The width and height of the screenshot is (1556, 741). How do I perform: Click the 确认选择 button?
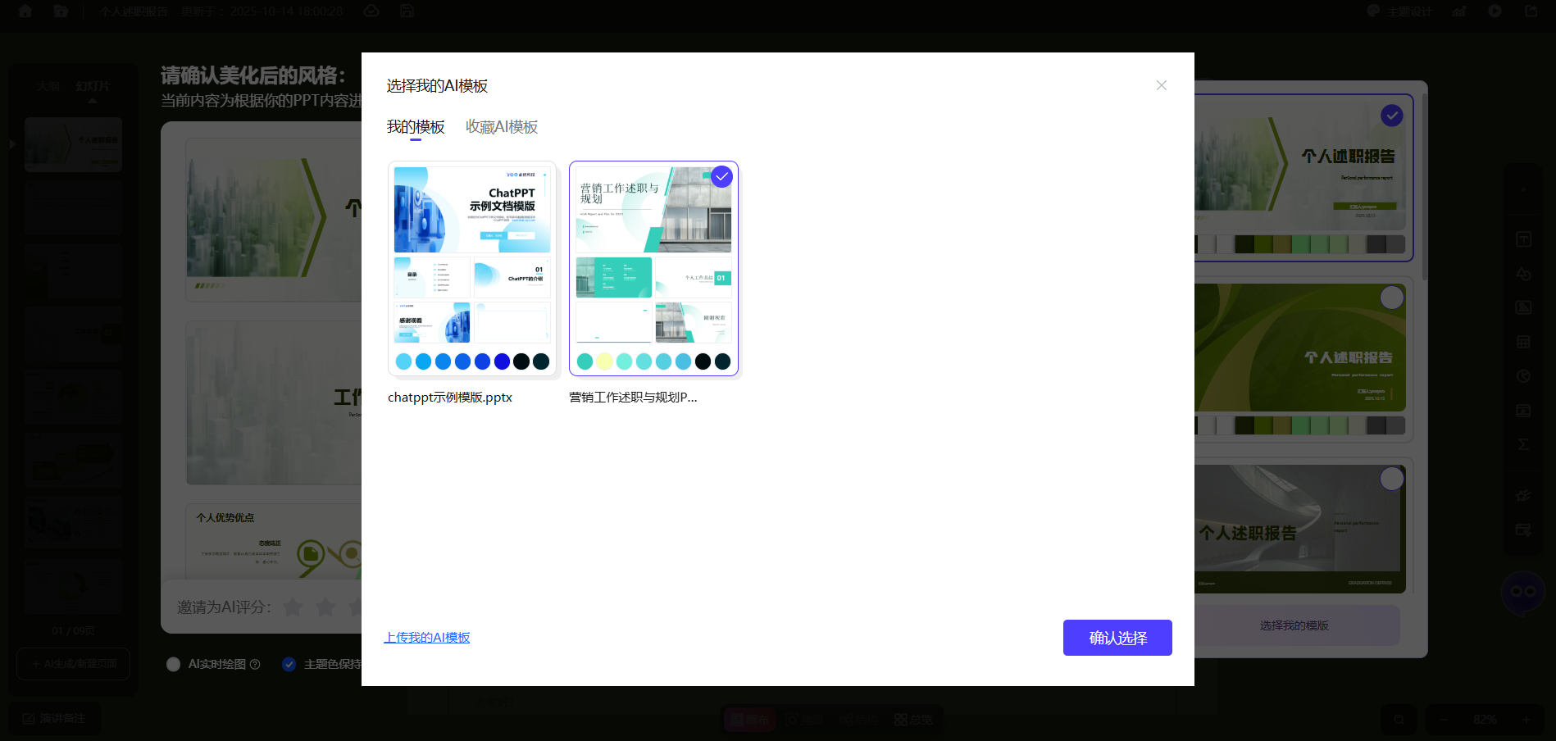coord(1117,638)
